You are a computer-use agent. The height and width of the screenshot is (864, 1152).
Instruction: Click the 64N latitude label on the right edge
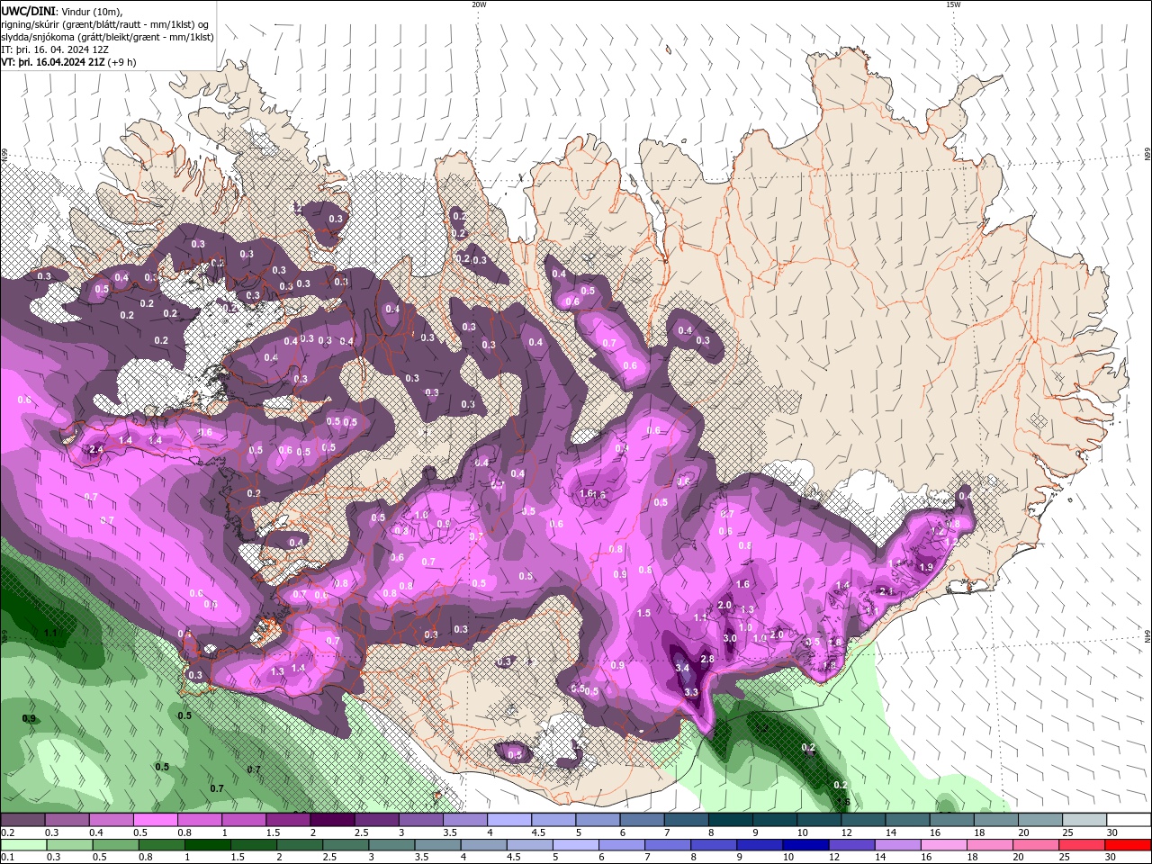coord(1147,636)
